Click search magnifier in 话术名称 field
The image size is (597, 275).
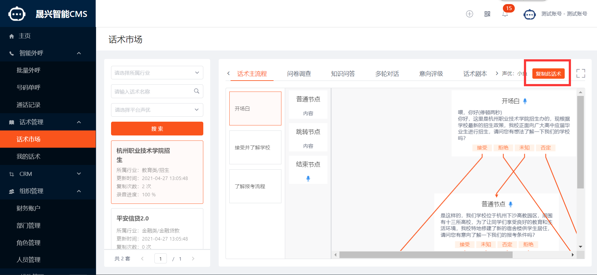point(197,91)
